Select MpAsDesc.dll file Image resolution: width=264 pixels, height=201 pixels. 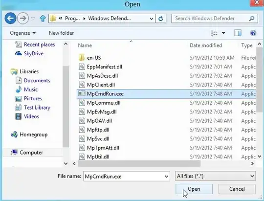coord(166,76)
